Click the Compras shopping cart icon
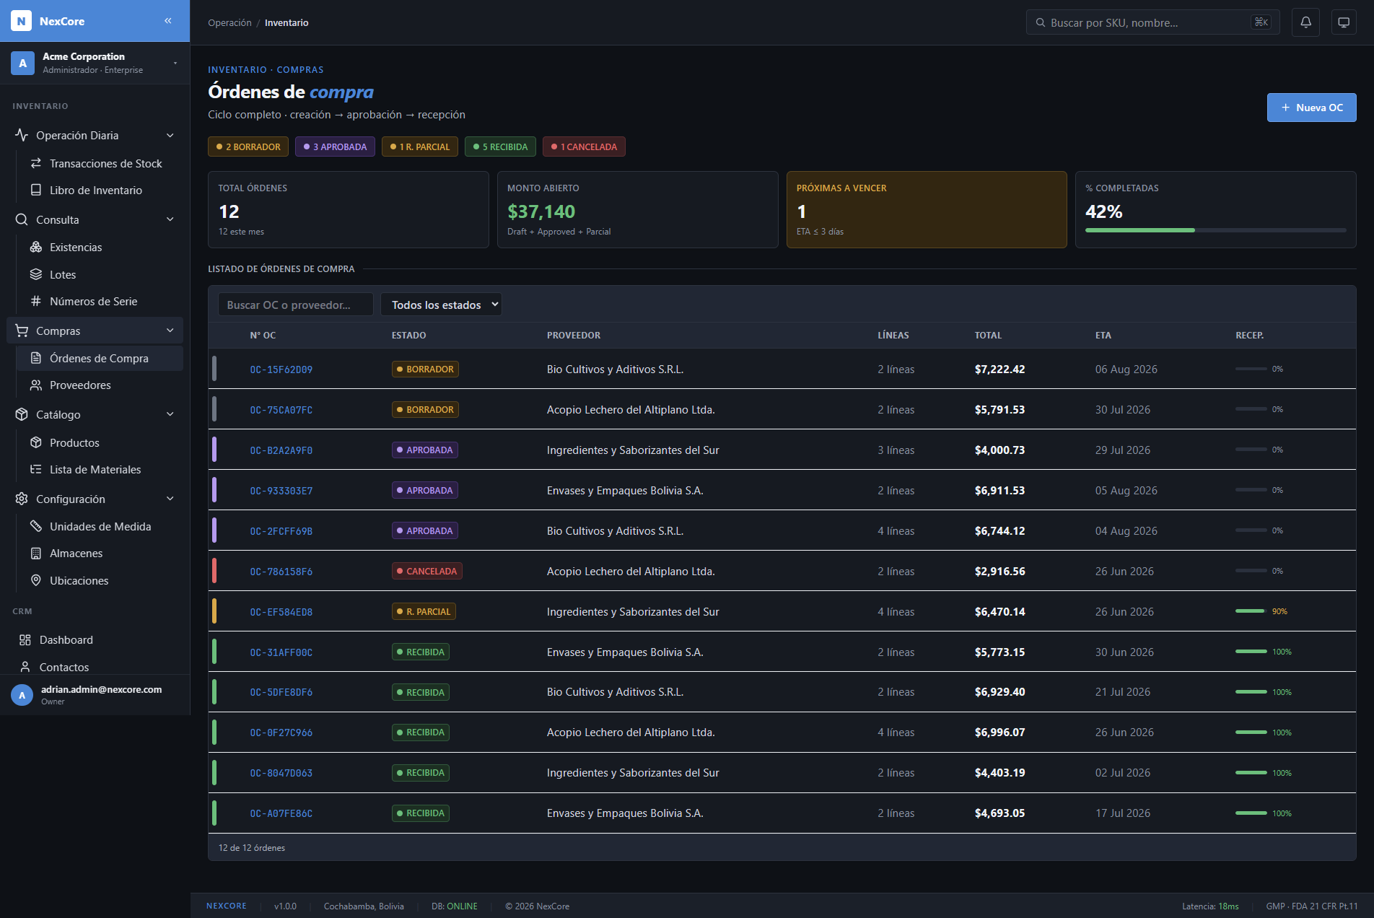The image size is (1374, 918). pyautogui.click(x=22, y=331)
